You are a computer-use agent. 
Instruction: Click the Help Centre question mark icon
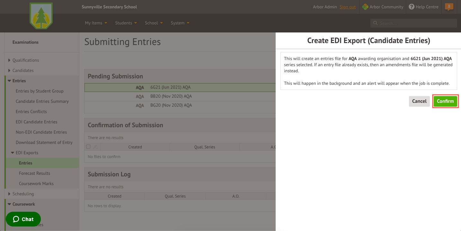(412, 7)
